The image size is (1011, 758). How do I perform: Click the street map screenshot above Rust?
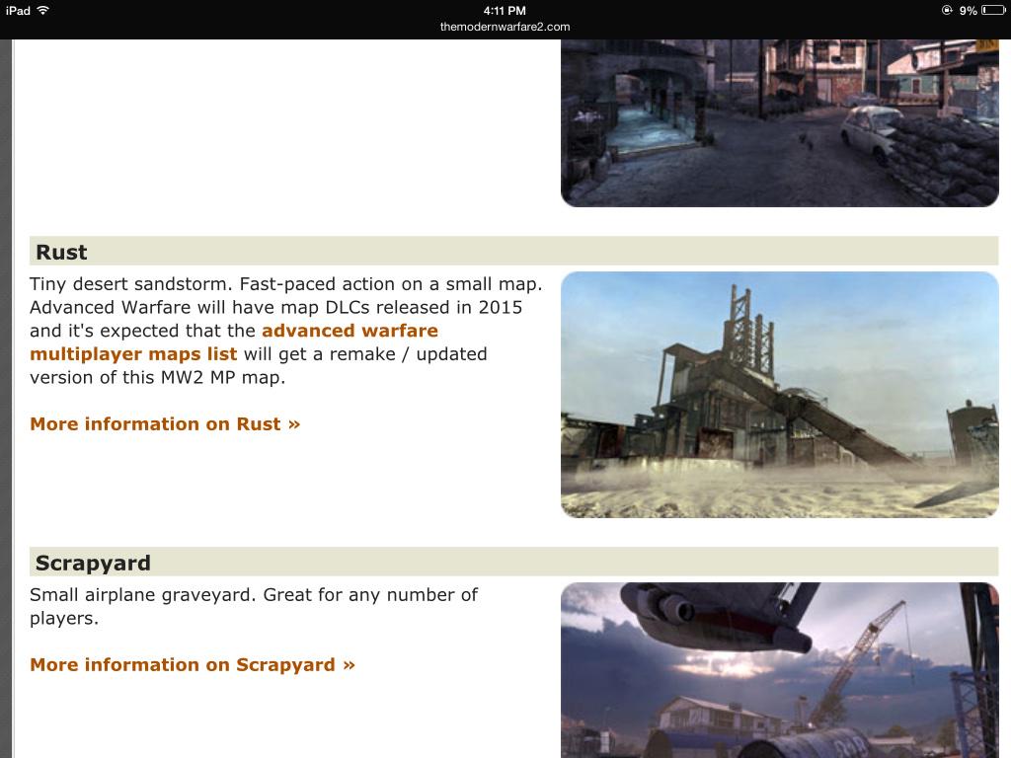click(x=780, y=123)
